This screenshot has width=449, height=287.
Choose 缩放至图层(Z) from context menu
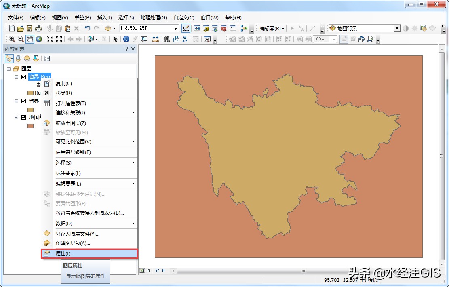[x=89, y=123]
